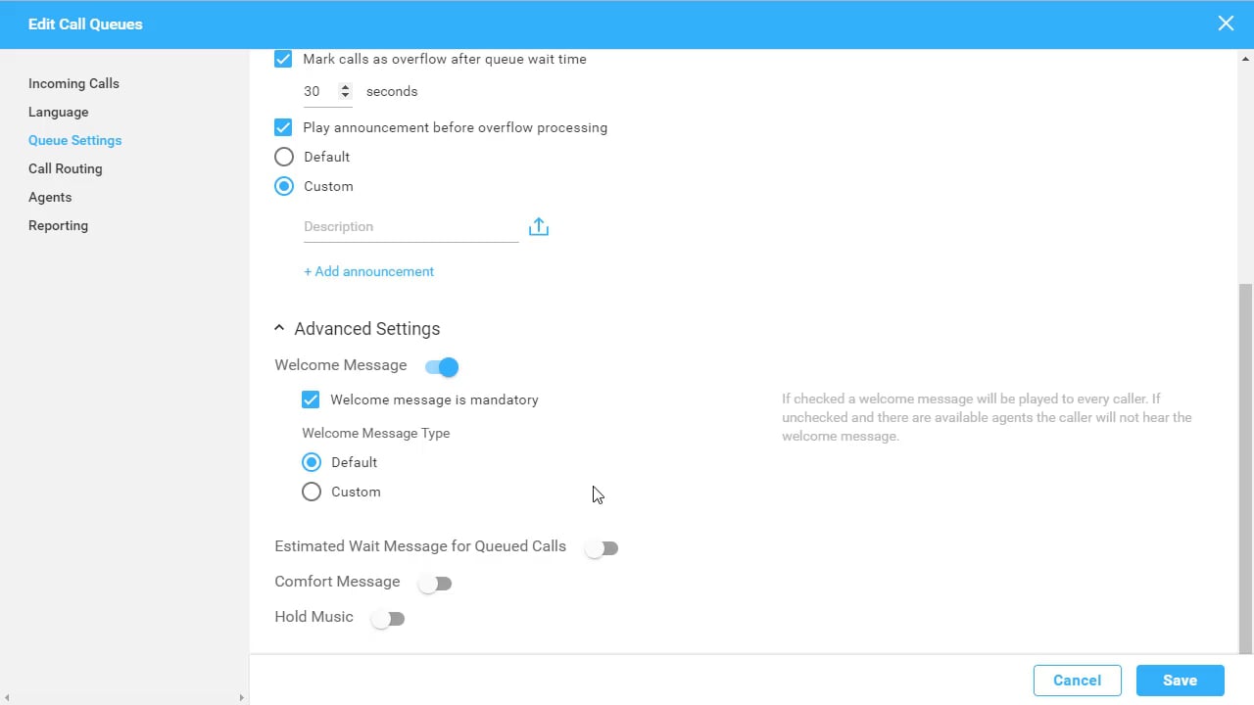The image size is (1254, 705).
Task: Uncheck Play announcement before overflow processing
Action: point(283,127)
